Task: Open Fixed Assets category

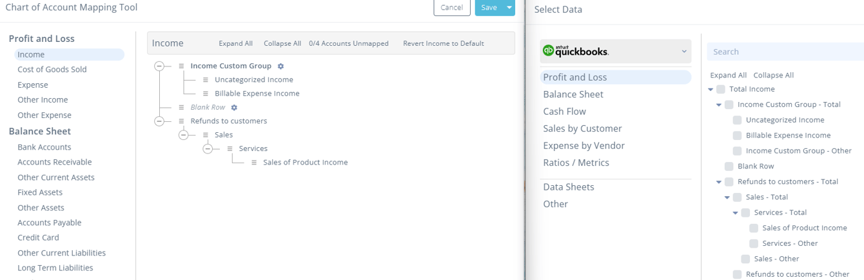Action: pyautogui.click(x=40, y=192)
